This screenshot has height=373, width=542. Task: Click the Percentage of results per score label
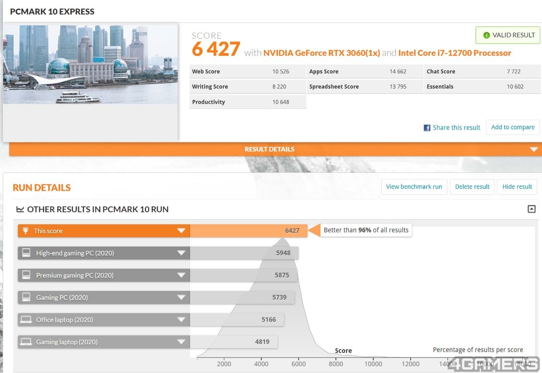point(478,350)
